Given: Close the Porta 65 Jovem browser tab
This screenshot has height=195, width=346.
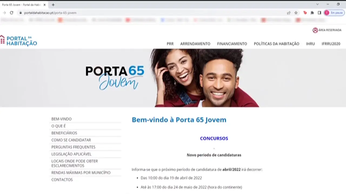Looking at the screenshot, I should click(45, 5).
